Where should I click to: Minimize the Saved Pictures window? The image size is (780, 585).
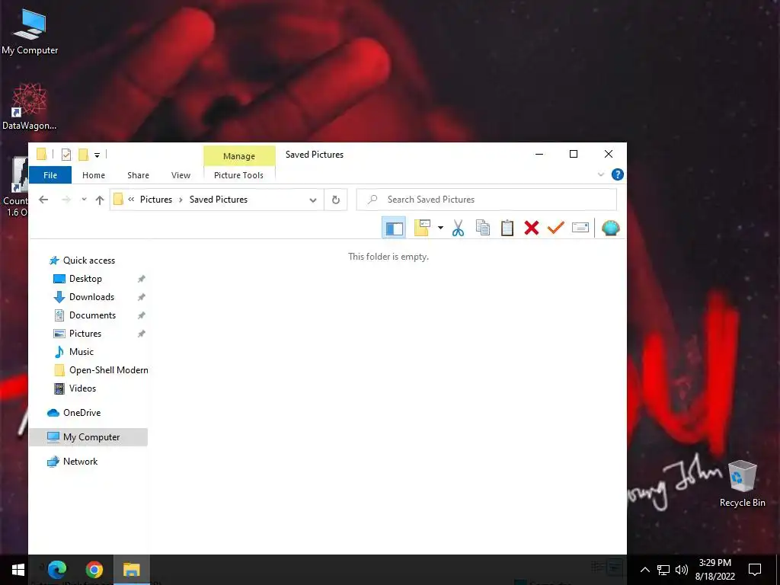point(539,154)
